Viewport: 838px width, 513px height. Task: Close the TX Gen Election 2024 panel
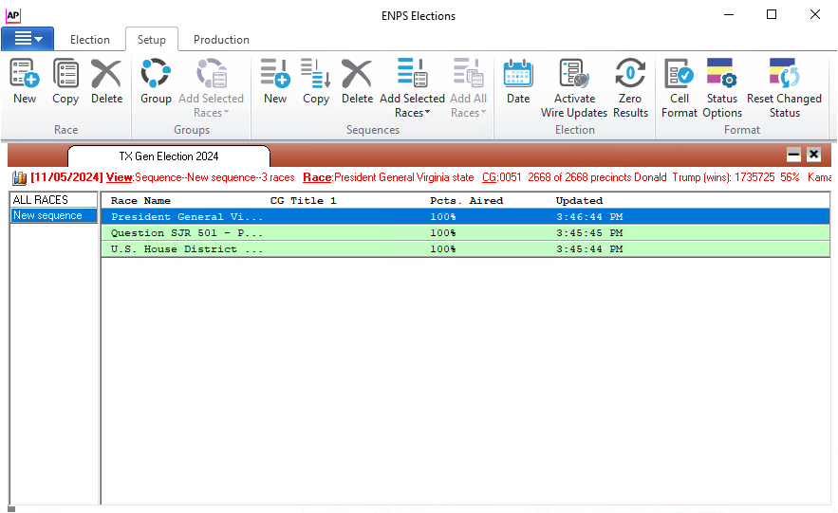tap(813, 155)
